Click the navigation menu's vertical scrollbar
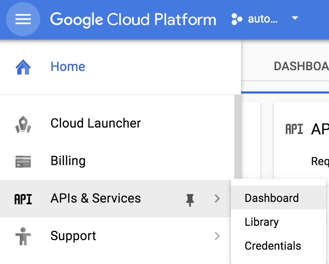This screenshot has height=264, width=329. pos(238,136)
